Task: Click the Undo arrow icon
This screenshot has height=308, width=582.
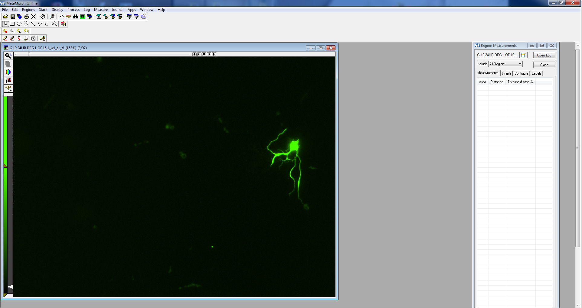Action: (x=61, y=17)
